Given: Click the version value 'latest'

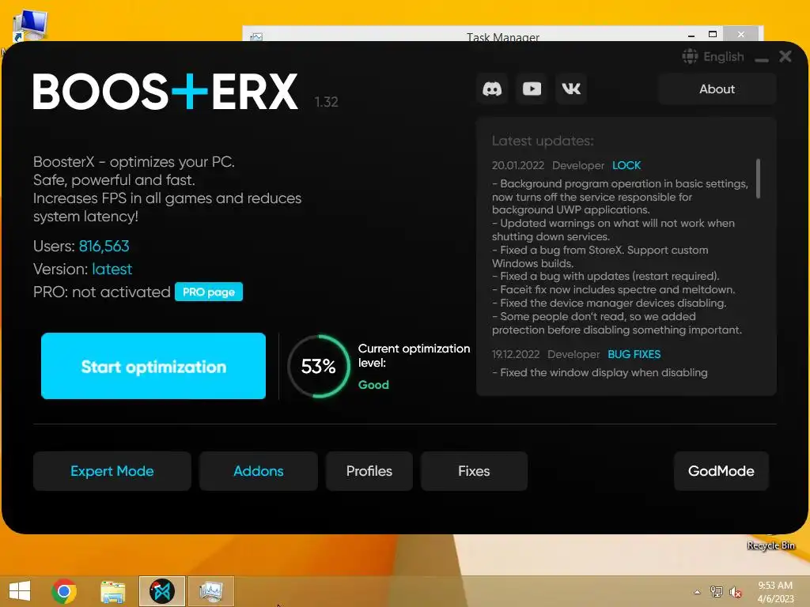Looking at the screenshot, I should 112,270.
